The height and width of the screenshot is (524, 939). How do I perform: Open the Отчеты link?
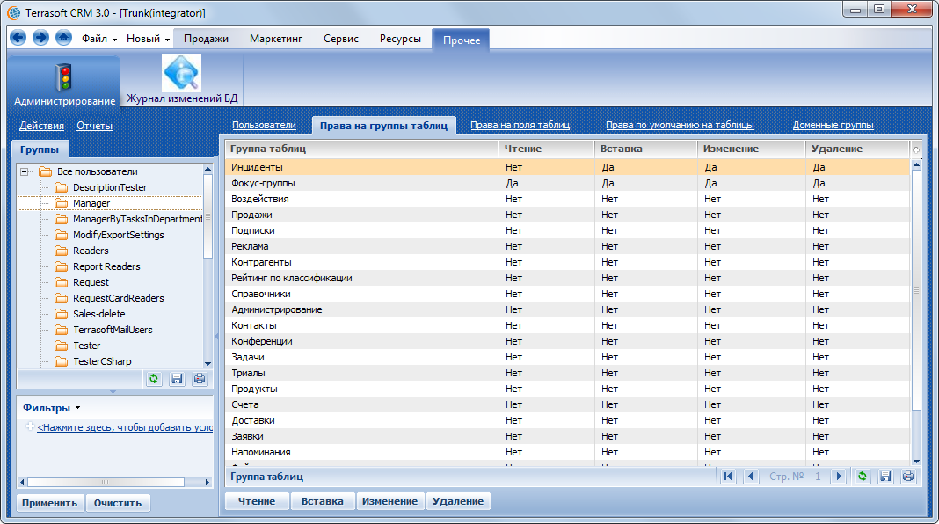coord(95,126)
